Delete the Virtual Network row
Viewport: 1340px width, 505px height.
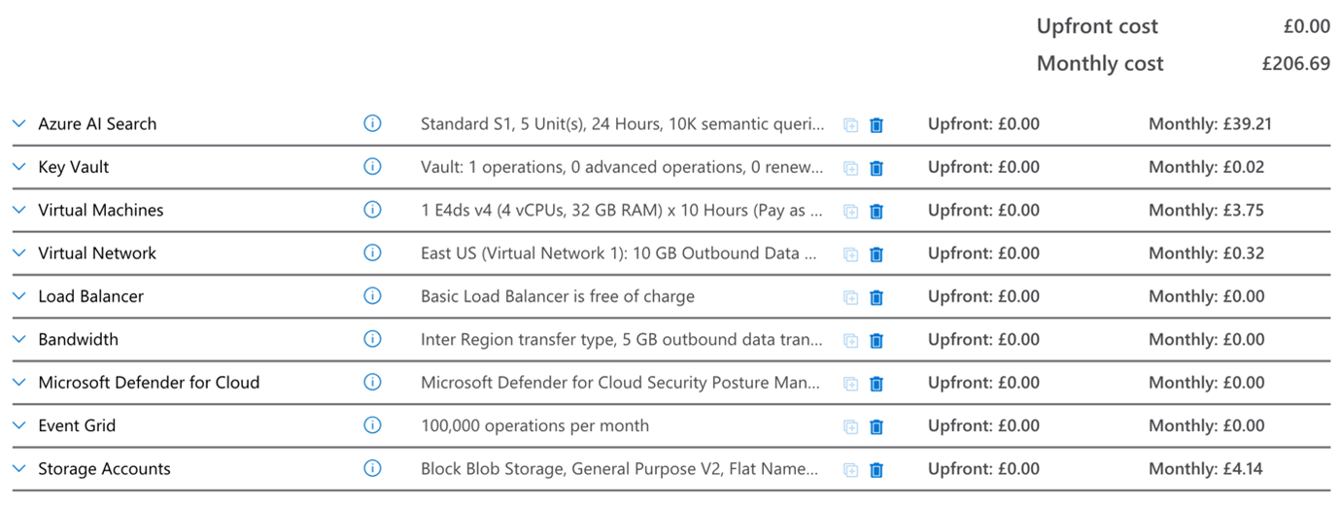876,254
